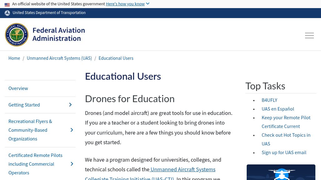Select Getting Started in the sidebar
This screenshot has width=321, height=180.
point(24,105)
